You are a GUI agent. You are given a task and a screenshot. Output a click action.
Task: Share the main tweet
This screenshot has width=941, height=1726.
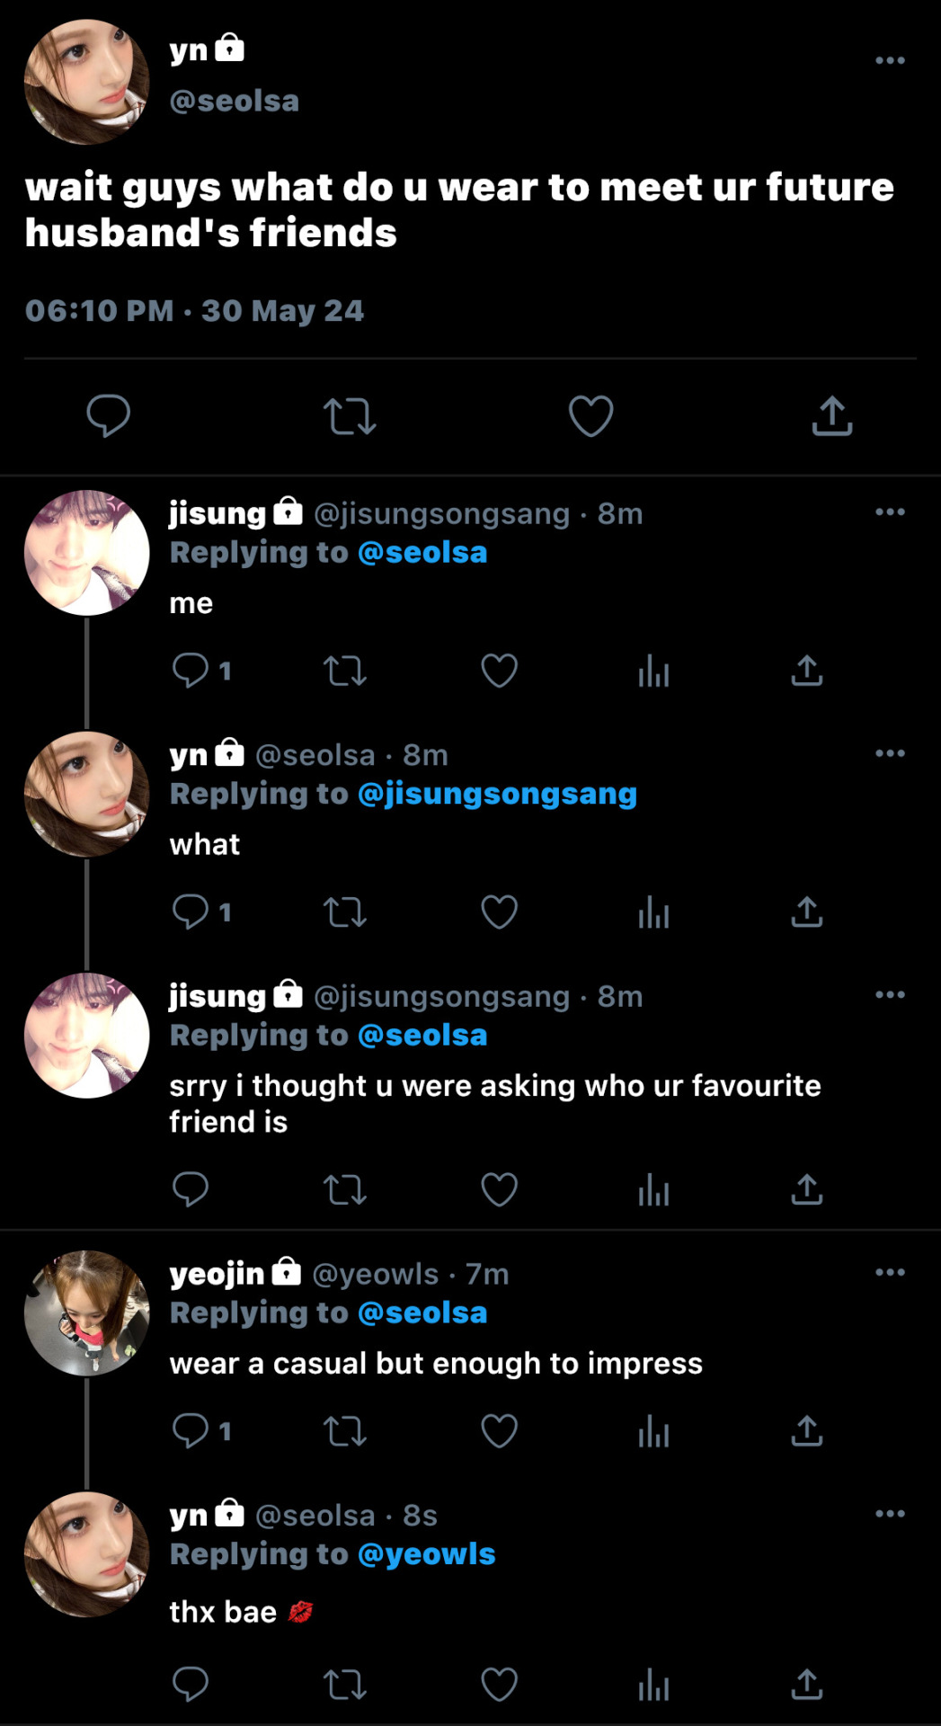coord(831,416)
